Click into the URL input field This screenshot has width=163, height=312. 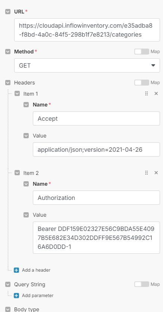pos(87,30)
